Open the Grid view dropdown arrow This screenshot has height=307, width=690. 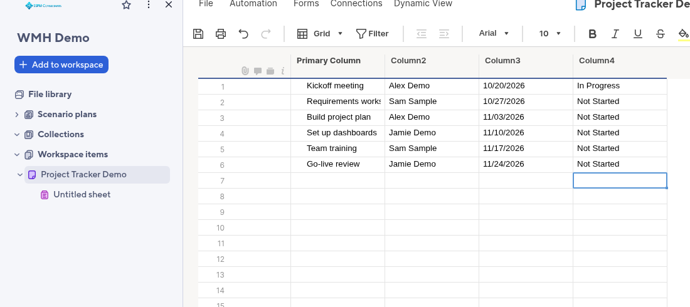[340, 33]
